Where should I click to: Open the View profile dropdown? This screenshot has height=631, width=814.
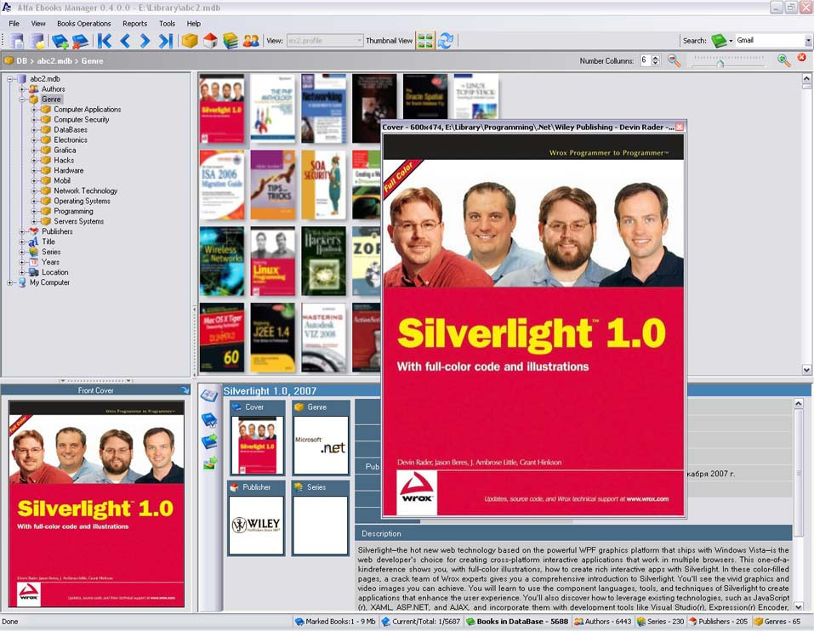359,41
